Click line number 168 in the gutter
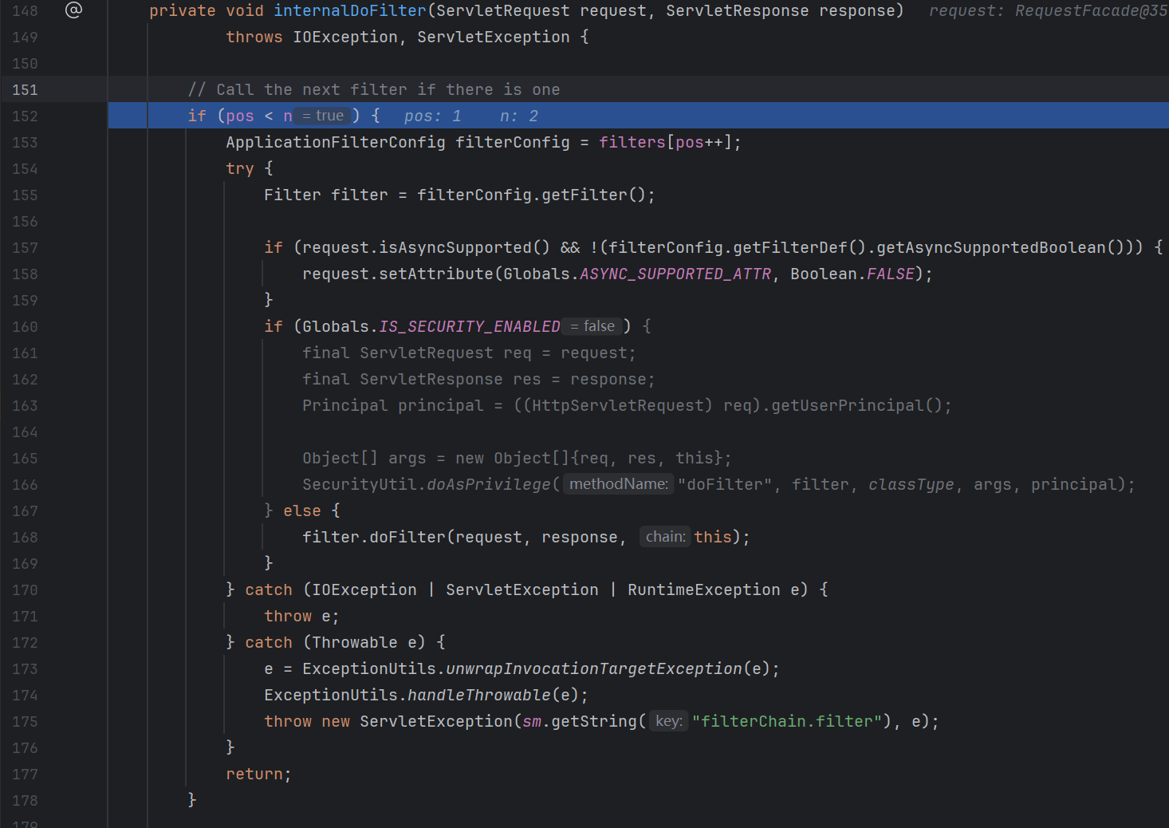Screen dimensions: 1169x828 [x=25, y=538]
